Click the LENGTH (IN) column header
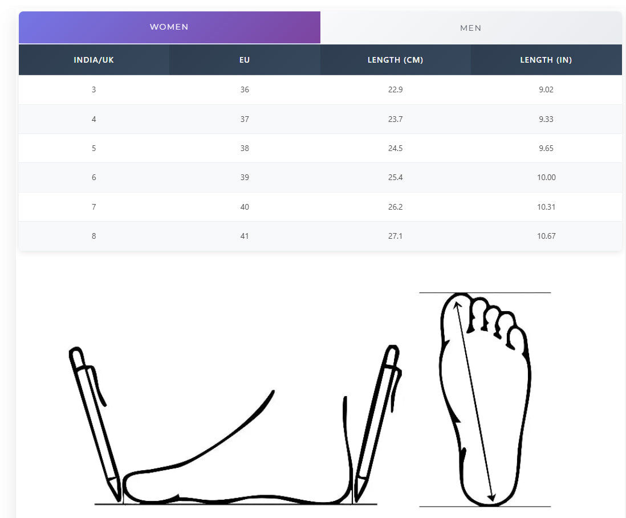This screenshot has width=626, height=518. click(546, 60)
